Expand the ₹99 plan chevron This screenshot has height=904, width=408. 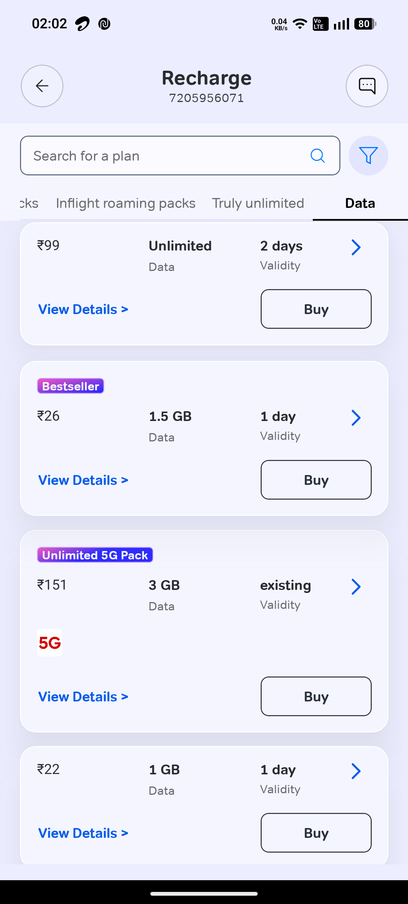356,248
